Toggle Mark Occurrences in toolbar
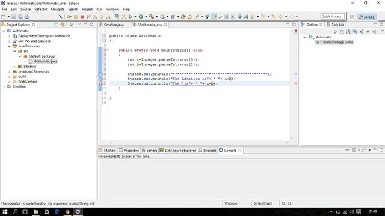This screenshot has height=216, width=385. [214, 17]
